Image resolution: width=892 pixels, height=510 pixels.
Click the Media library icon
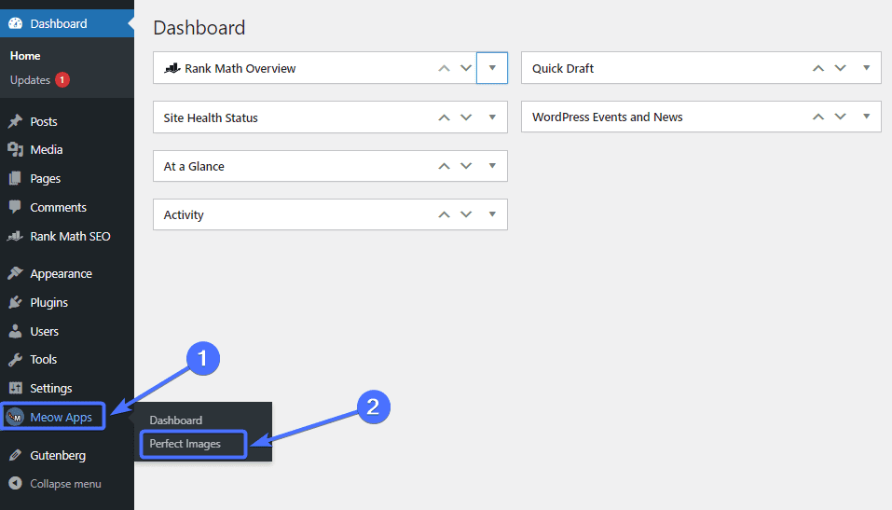[x=15, y=150]
